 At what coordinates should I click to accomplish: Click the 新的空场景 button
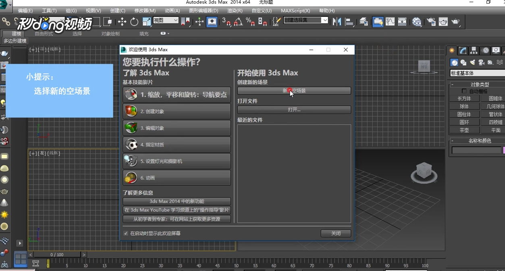coord(294,91)
